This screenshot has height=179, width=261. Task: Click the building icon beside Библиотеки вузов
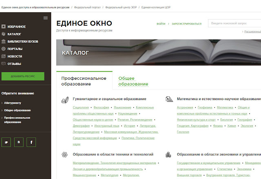coord(4,41)
